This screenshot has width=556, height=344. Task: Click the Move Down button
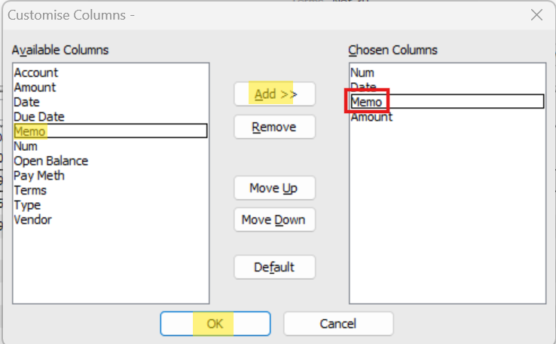coord(274,220)
